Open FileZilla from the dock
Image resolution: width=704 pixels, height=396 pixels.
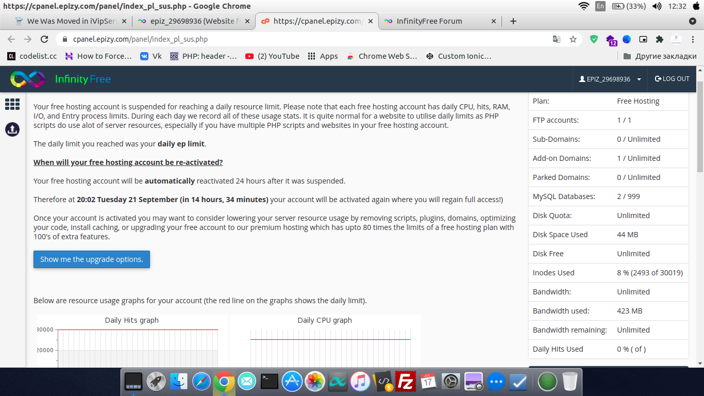pyautogui.click(x=406, y=382)
